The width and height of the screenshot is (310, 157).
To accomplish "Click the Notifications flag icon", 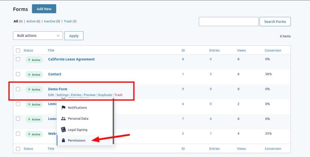I will (x=63, y=108).
